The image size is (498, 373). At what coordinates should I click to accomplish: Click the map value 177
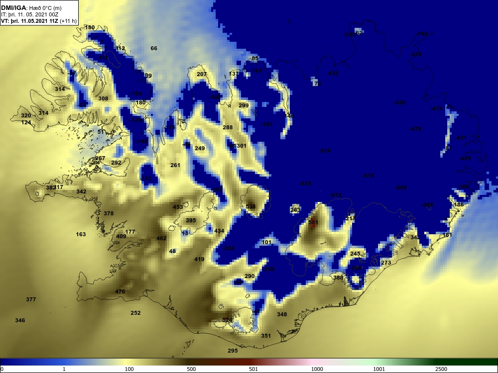coord(130,232)
